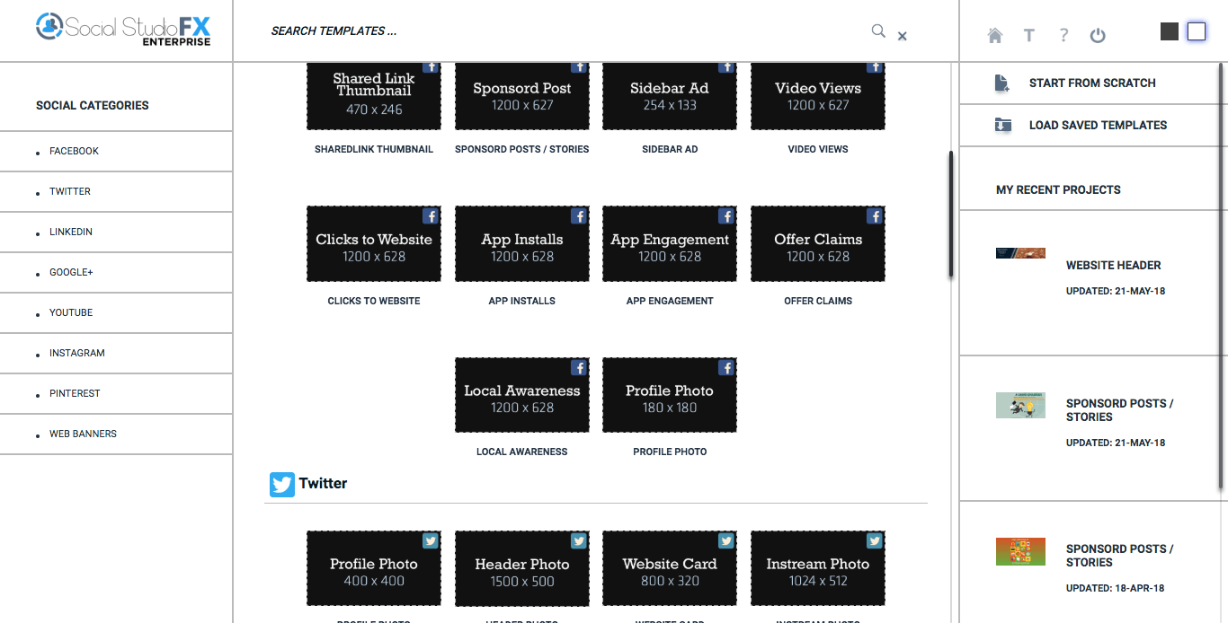This screenshot has height=623, width=1228.
Task: Click Twitter badge on Header Photo tile
Action: (x=579, y=541)
